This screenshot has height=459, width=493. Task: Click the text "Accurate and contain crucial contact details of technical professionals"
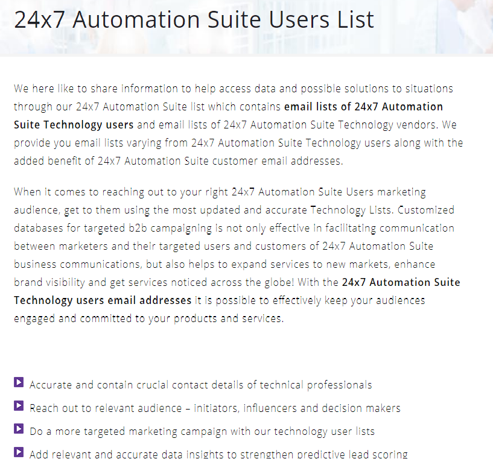200,385
